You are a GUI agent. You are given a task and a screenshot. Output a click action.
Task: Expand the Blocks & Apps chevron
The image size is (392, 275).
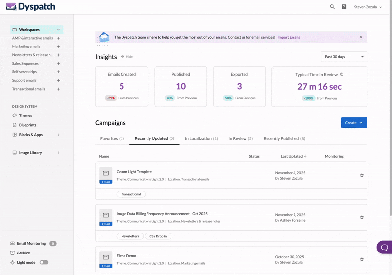(58, 135)
